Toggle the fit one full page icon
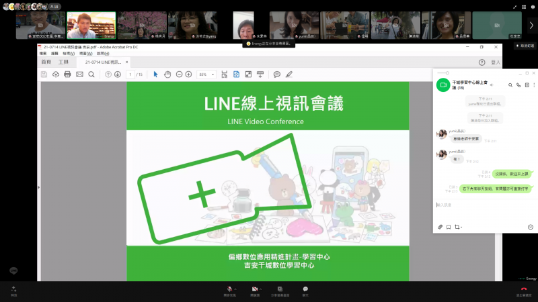 coord(237,74)
